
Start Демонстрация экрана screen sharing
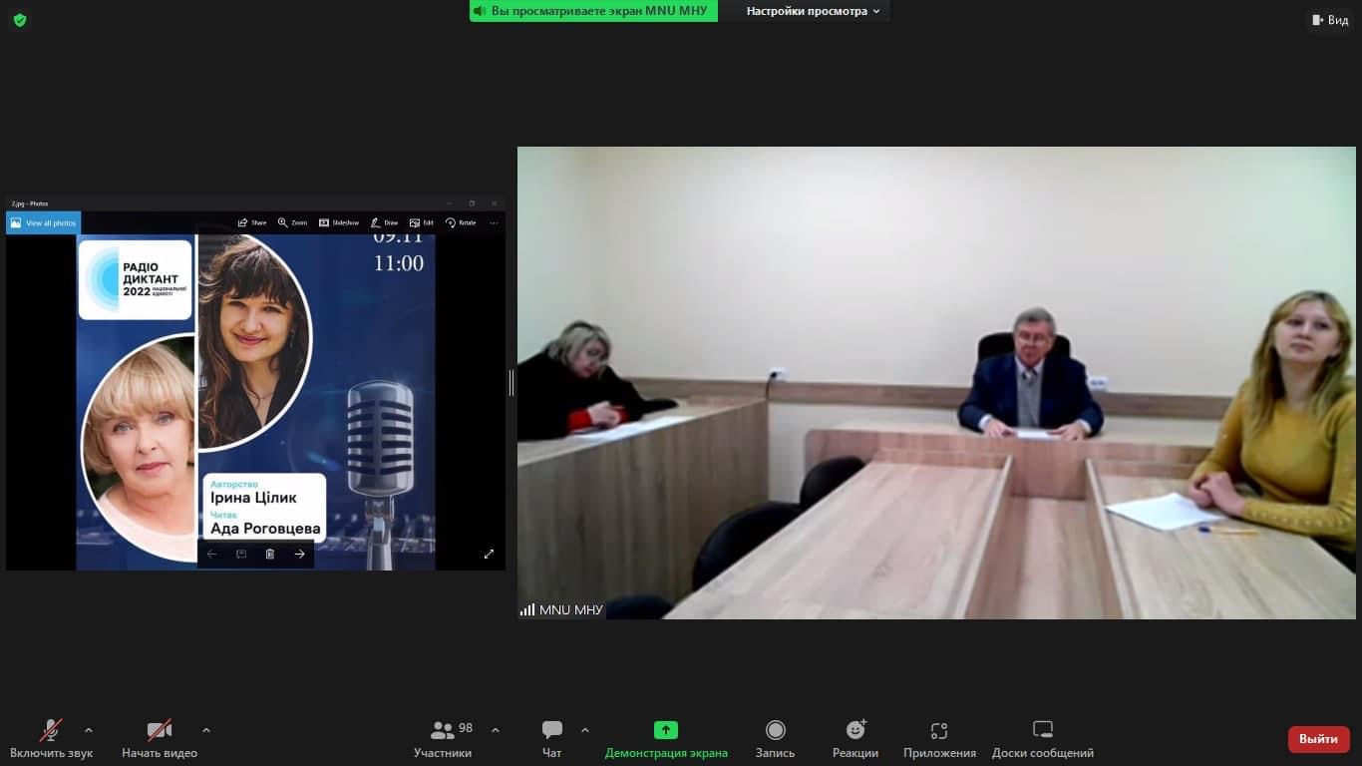click(666, 739)
